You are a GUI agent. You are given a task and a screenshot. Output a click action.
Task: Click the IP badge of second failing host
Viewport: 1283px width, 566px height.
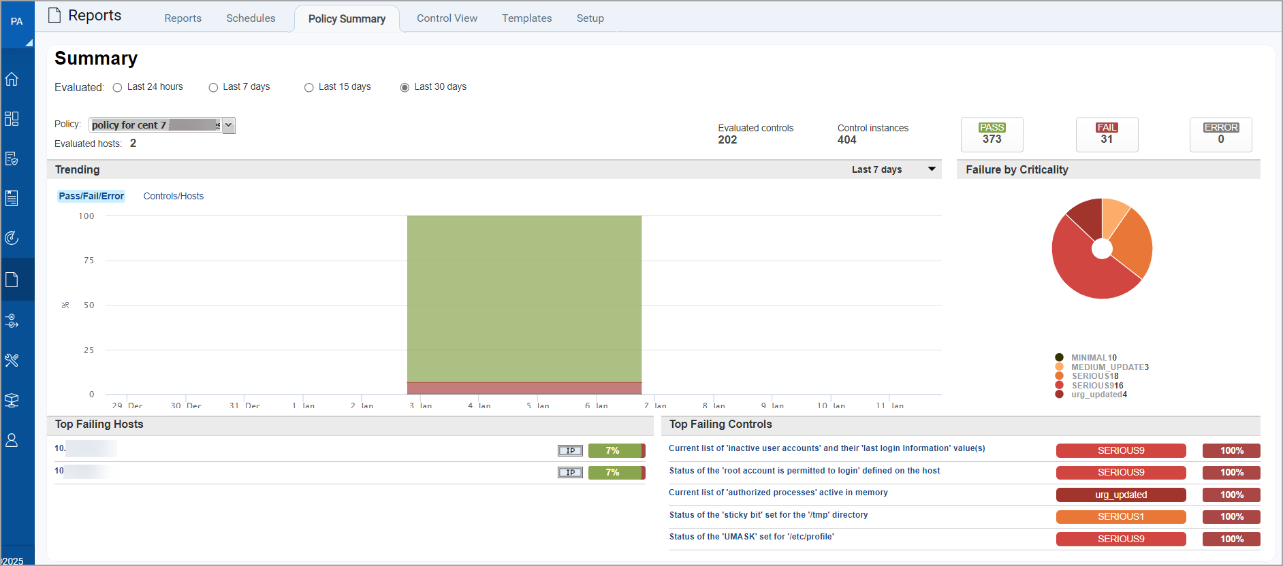tap(570, 472)
